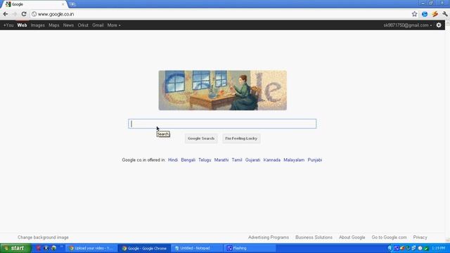The image size is (450, 253).
Task: Open the +You link in black bar
Action: 8,25
